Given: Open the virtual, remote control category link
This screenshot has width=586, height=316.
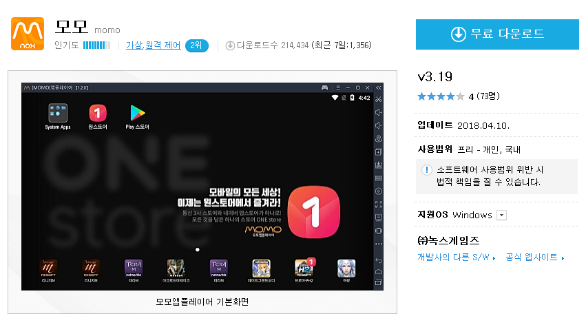Looking at the screenshot, I should point(154,45).
